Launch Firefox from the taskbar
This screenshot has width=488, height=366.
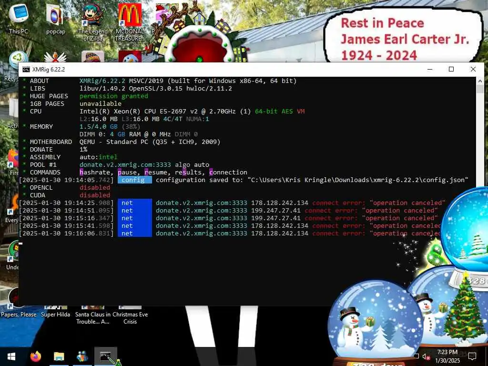tap(35, 356)
